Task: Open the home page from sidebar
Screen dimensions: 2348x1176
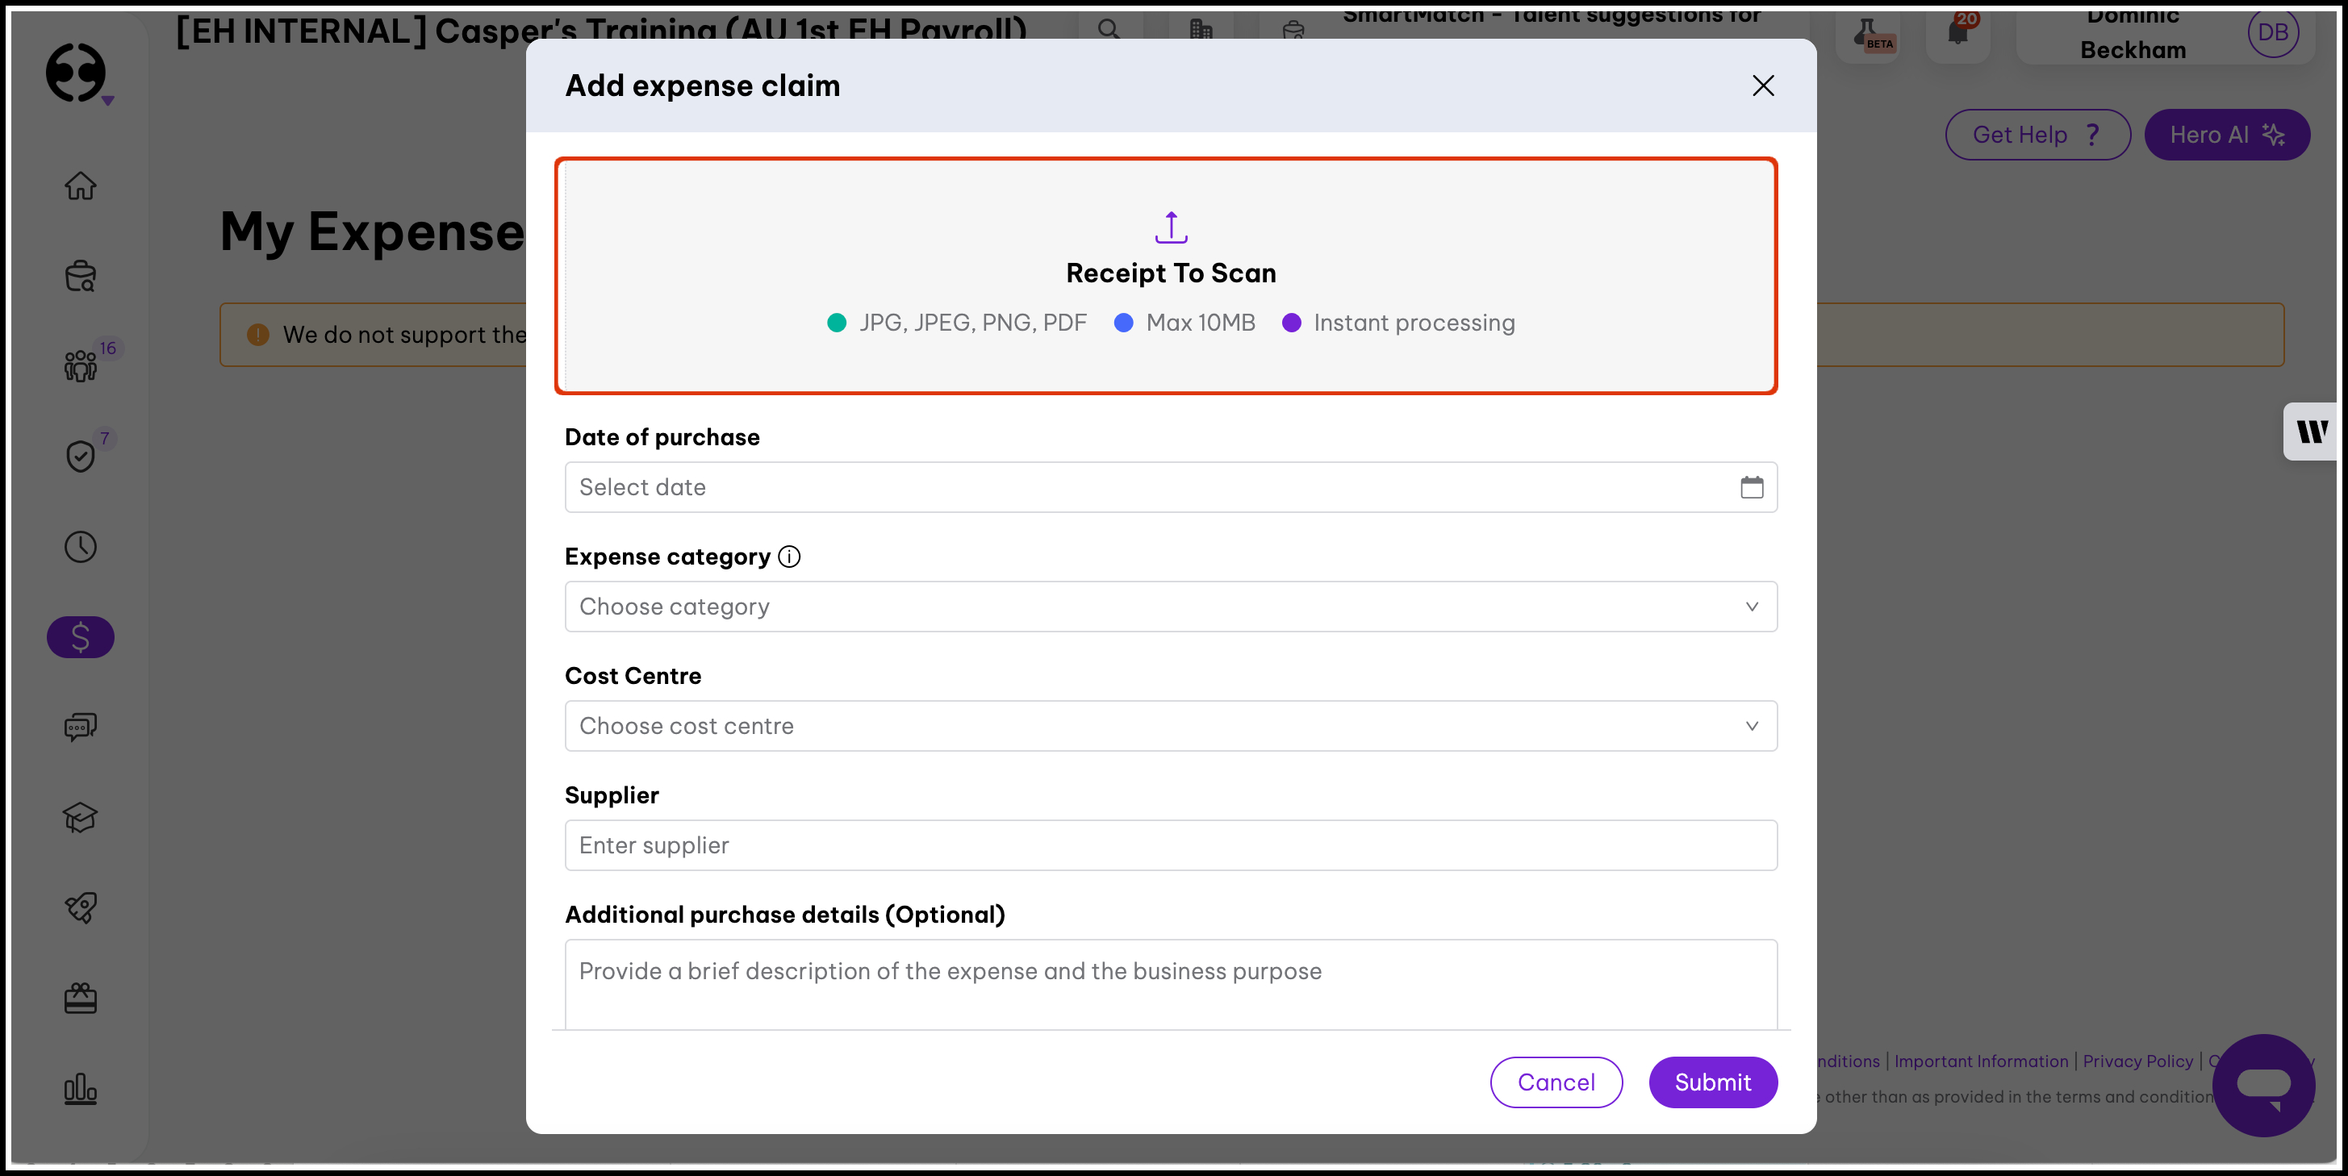Action: click(x=80, y=186)
